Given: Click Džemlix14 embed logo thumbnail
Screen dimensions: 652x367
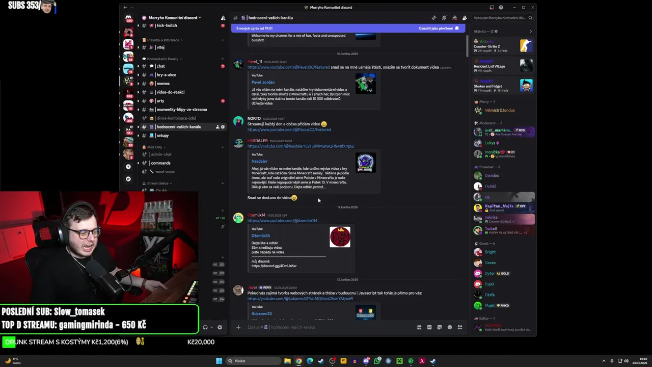Looking at the screenshot, I should pos(340,237).
